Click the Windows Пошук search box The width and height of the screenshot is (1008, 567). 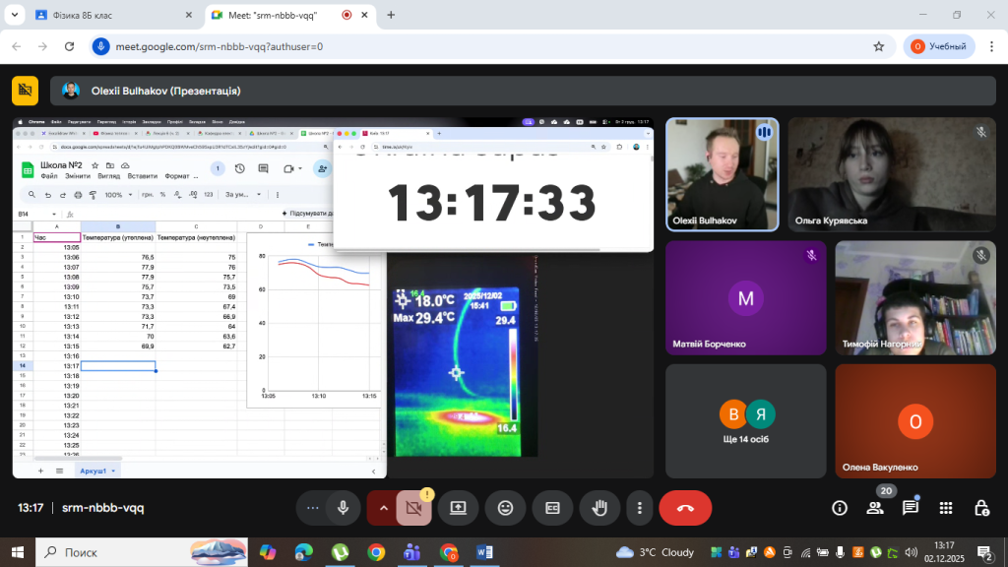point(108,552)
